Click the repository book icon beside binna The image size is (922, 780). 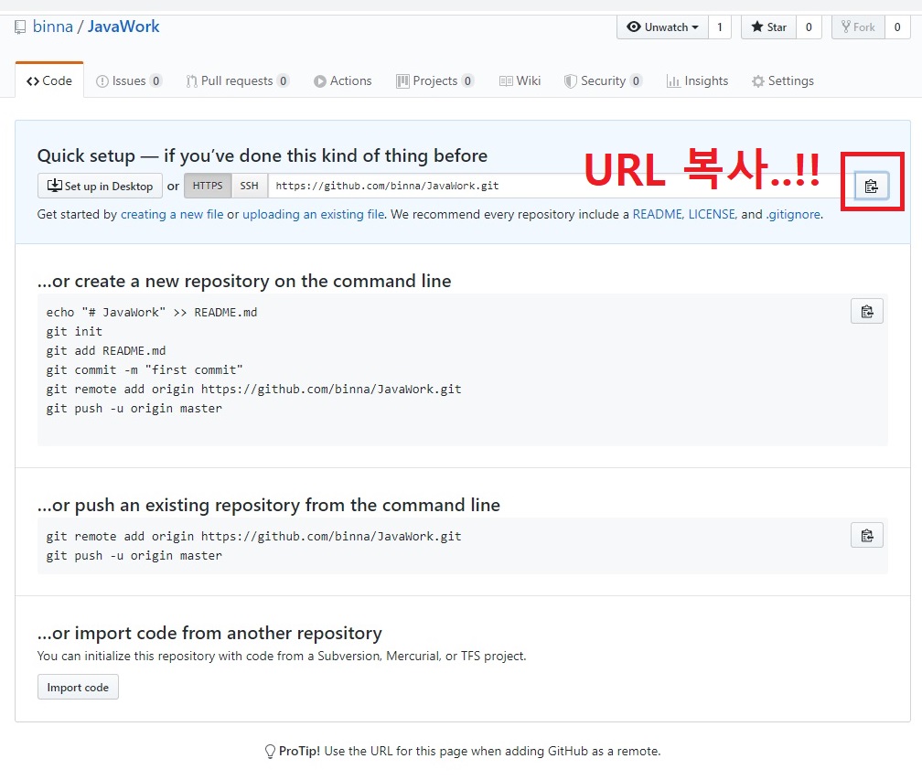(20, 27)
